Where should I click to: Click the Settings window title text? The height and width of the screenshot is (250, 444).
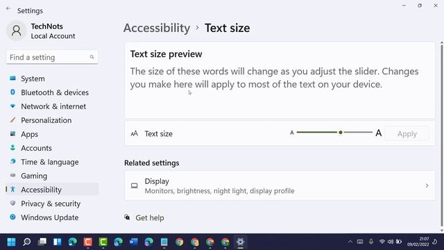click(30, 11)
